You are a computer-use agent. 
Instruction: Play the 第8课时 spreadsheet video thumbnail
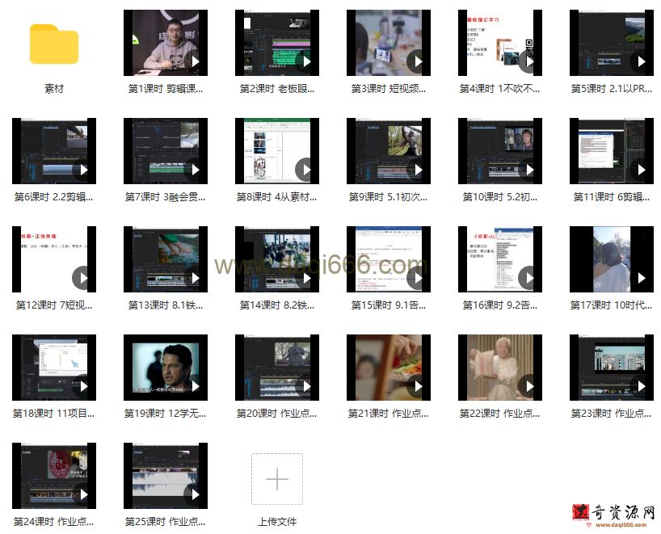277,151
